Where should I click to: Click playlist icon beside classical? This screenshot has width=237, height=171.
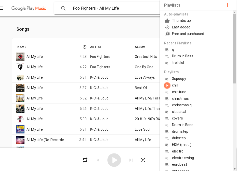167,112
